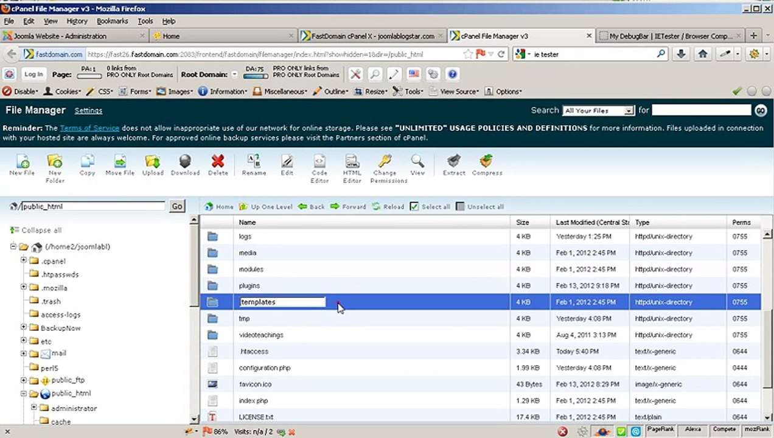Switch to FastDomain cPanel X tab
The height and width of the screenshot is (438, 774).
point(372,36)
